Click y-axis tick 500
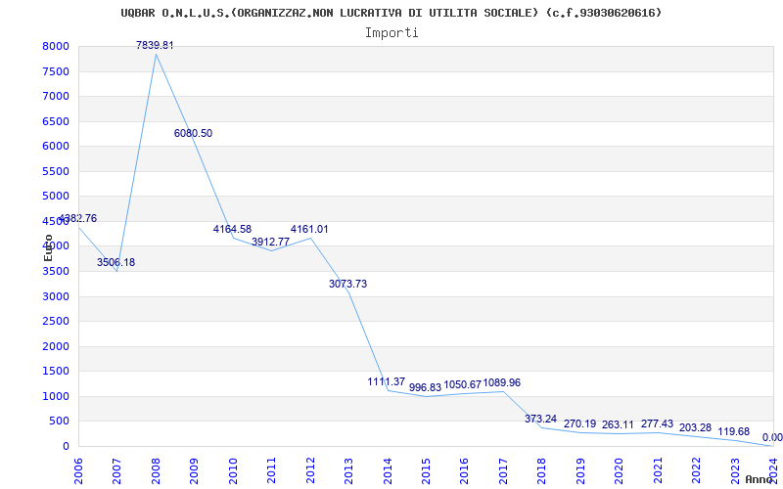783x489 pixels. pyautogui.click(x=60, y=422)
